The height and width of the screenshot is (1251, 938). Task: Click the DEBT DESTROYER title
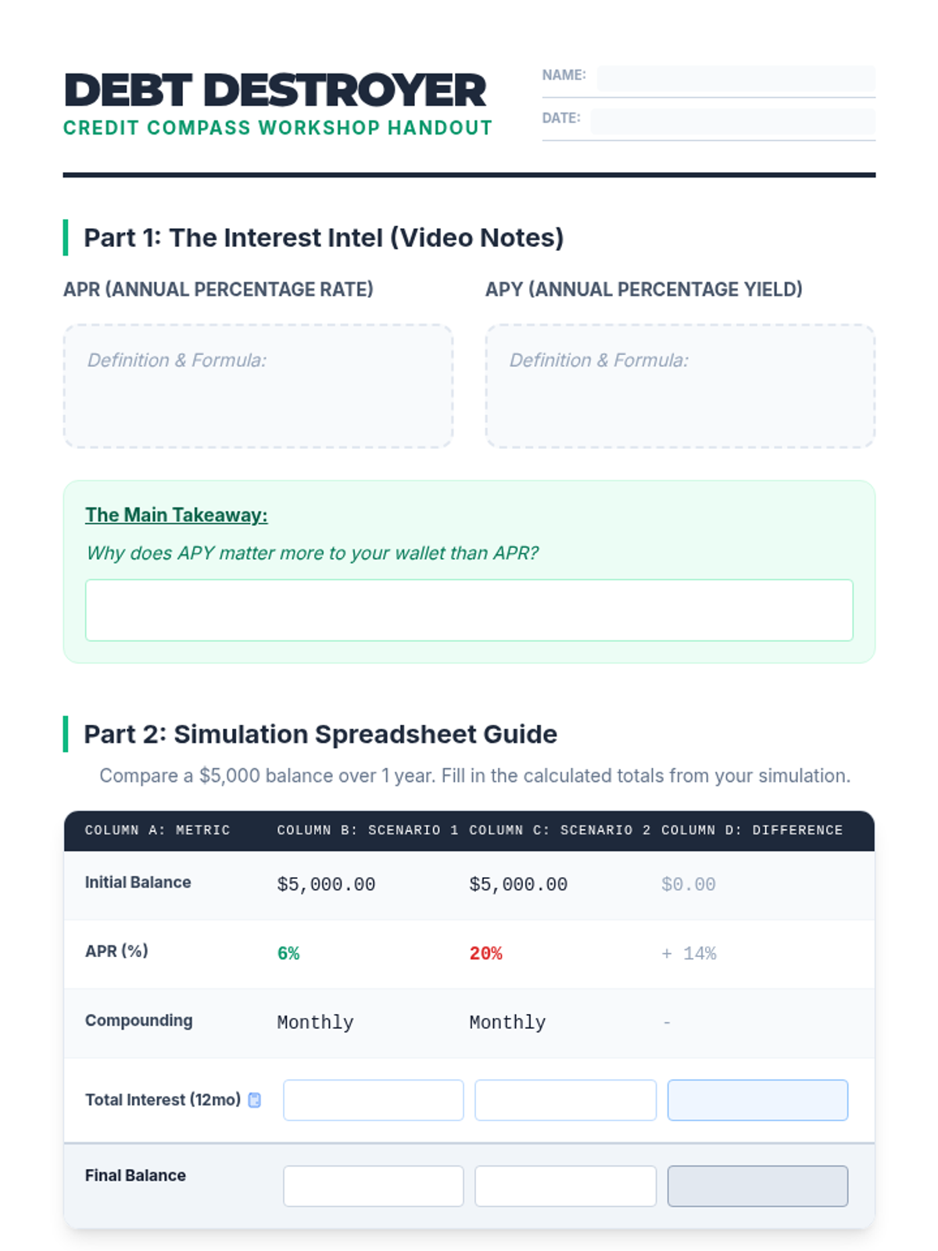click(x=275, y=91)
